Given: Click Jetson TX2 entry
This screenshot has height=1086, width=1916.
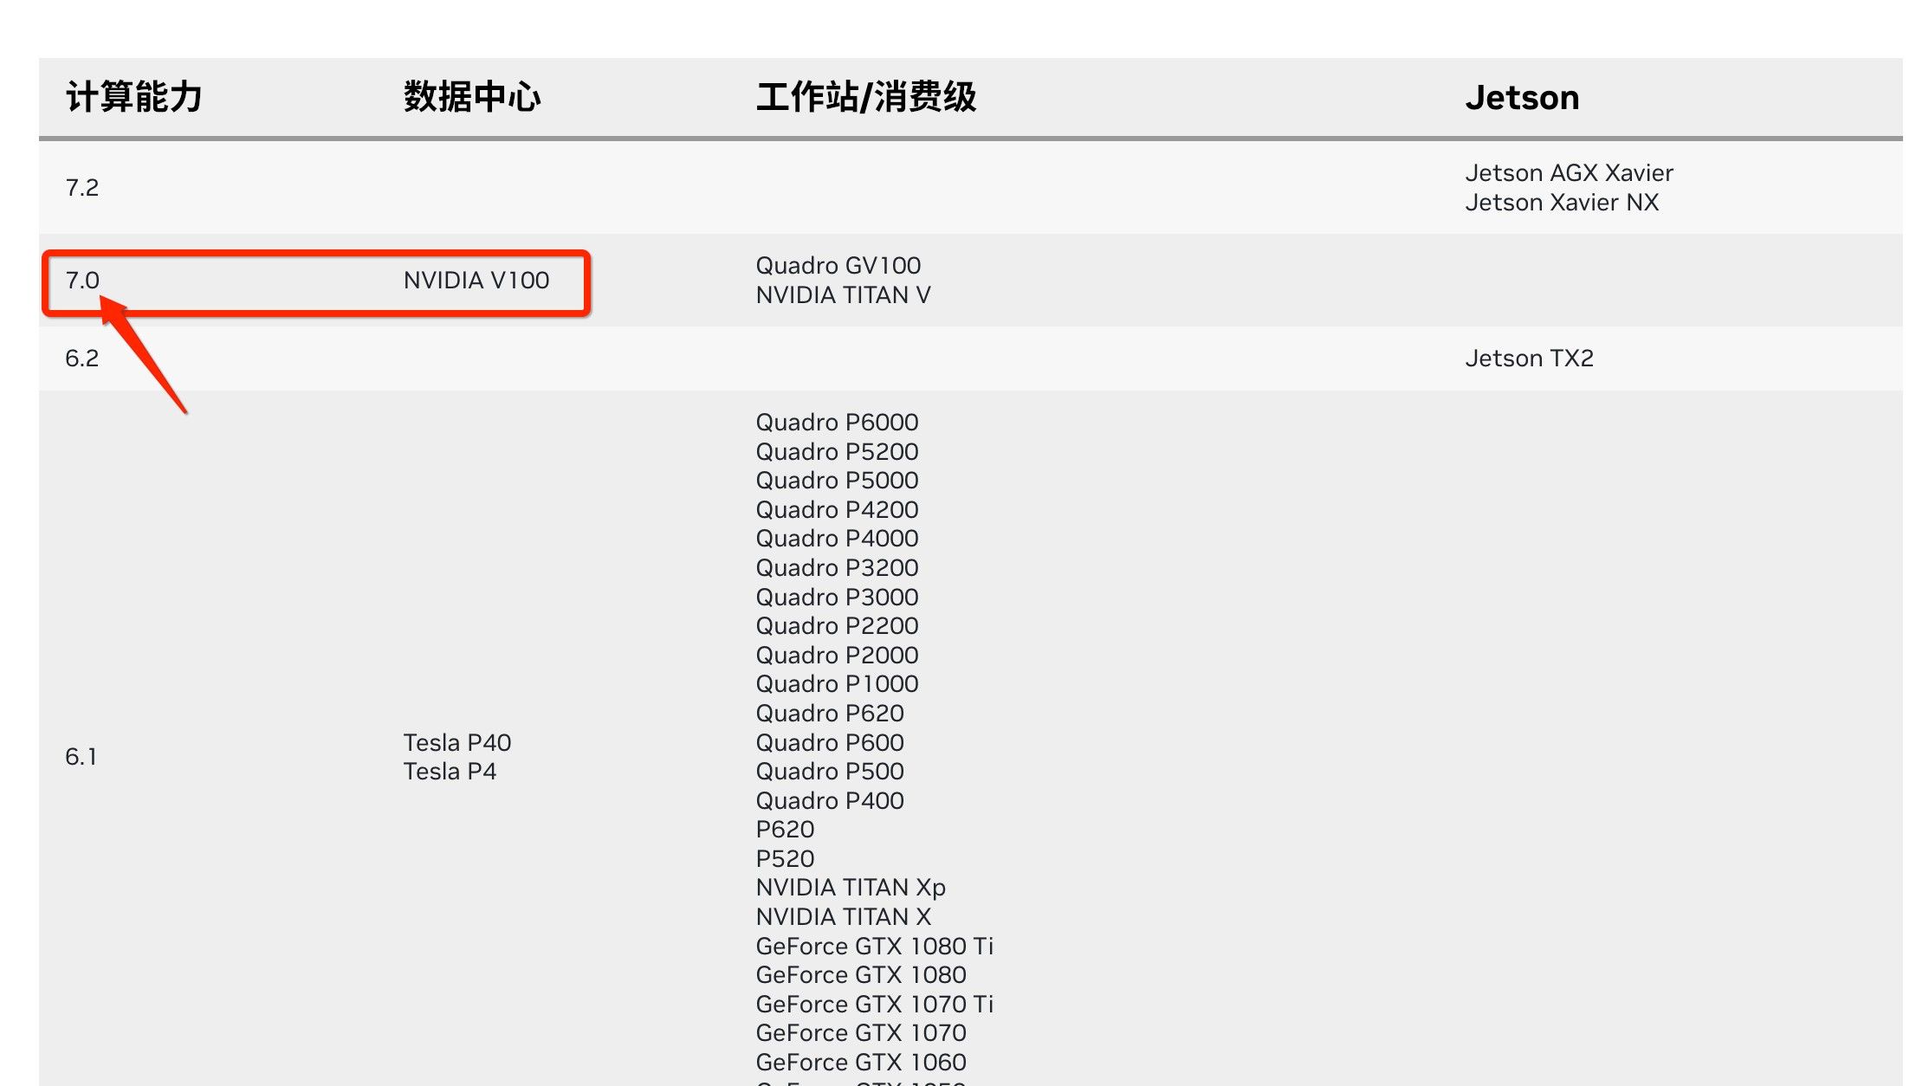Looking at the screenshot, I should (x=1529, y=358).
